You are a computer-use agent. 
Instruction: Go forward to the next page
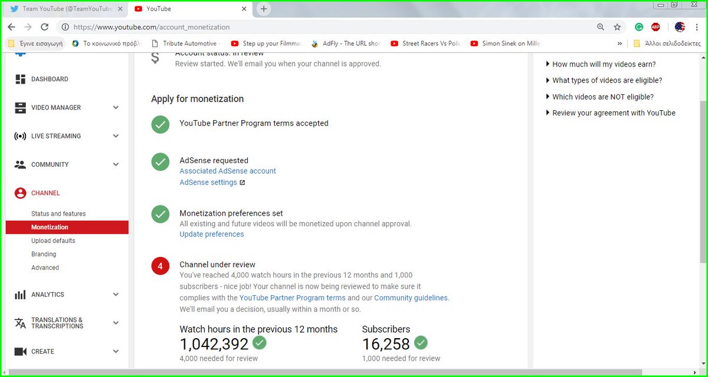pos(28,27)
